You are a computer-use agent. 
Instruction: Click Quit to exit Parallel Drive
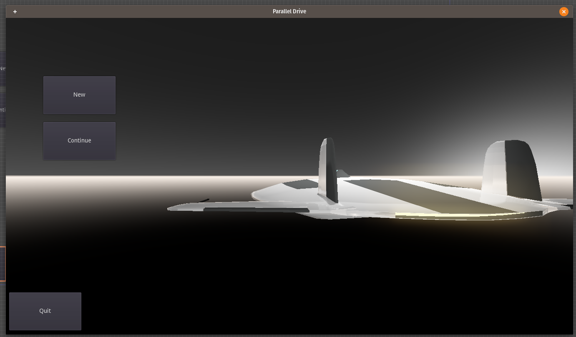(45, 311)
